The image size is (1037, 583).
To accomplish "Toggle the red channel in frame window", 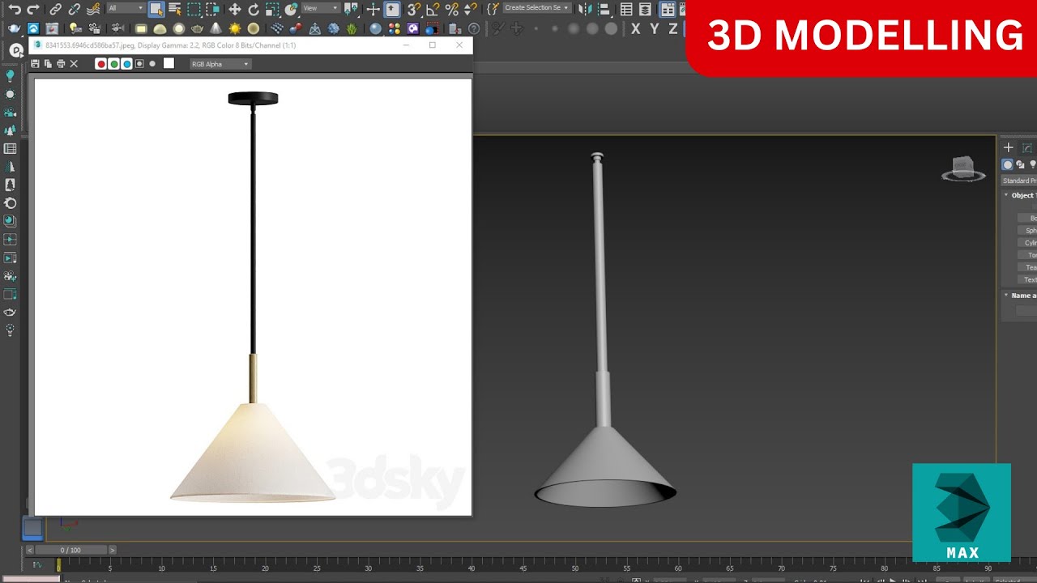I will 100,63.
